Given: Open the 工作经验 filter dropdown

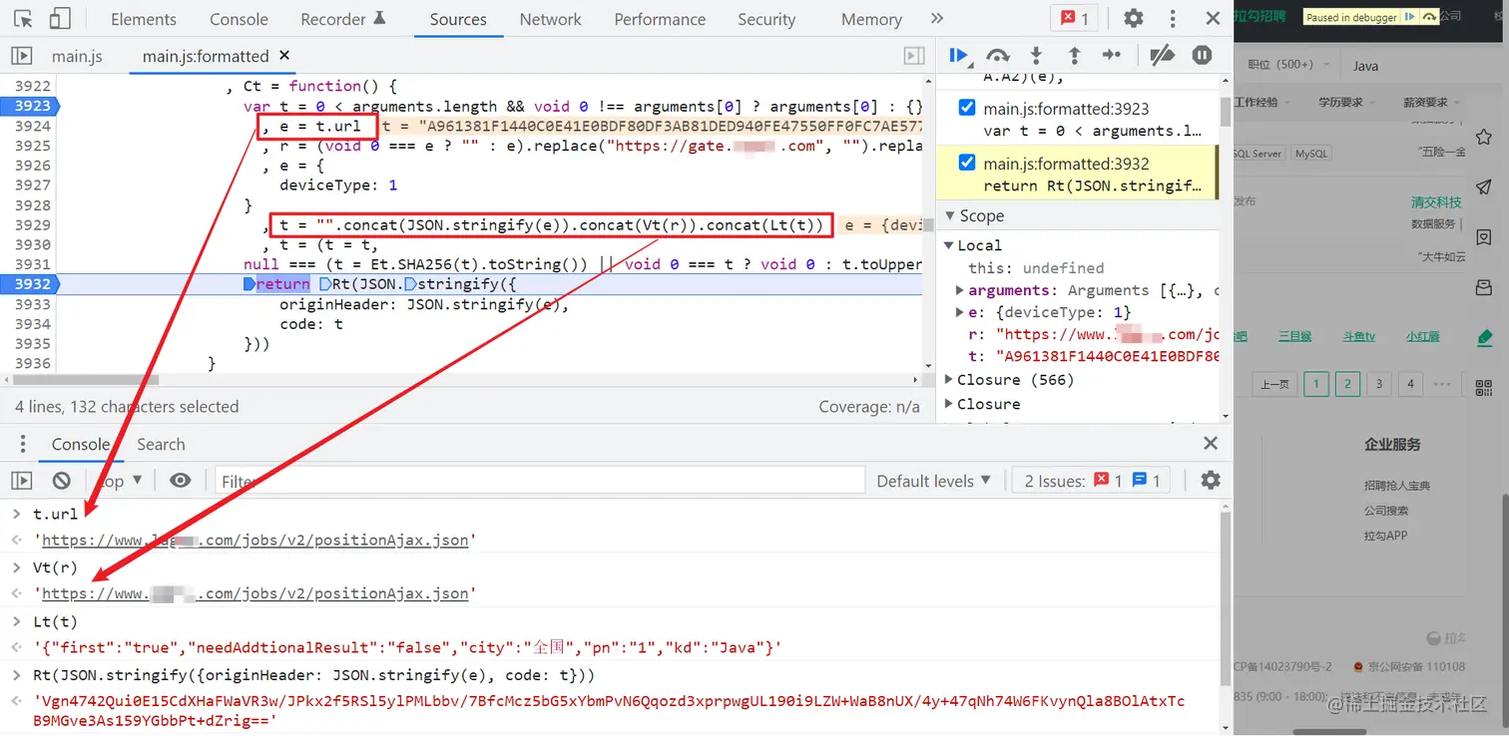Looking at the screenshot, I should click(x=1262, y=102).
